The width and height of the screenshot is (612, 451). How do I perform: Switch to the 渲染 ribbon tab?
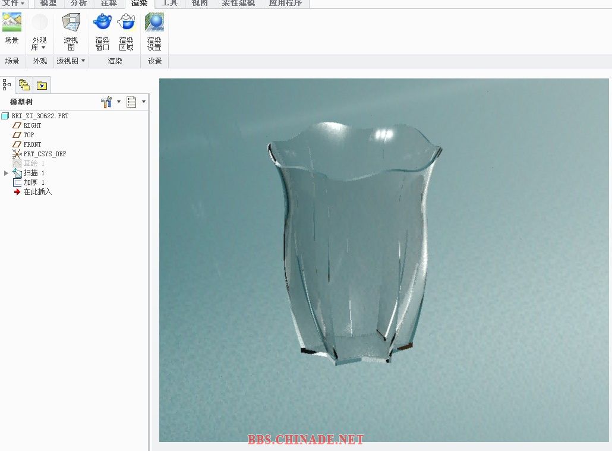click(140, 3)
